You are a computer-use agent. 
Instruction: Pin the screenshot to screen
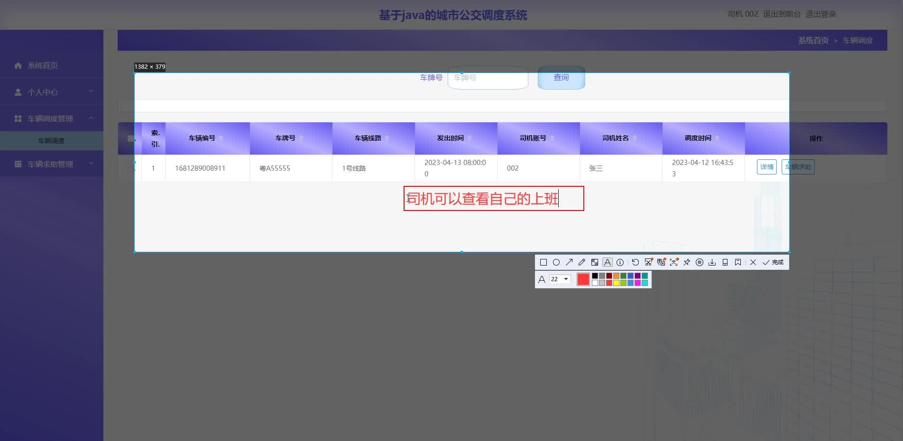(687, 262)
